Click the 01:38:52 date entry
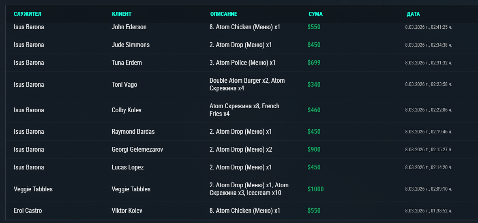Viewport: 478px width, 223px height. tap(428, 211)
